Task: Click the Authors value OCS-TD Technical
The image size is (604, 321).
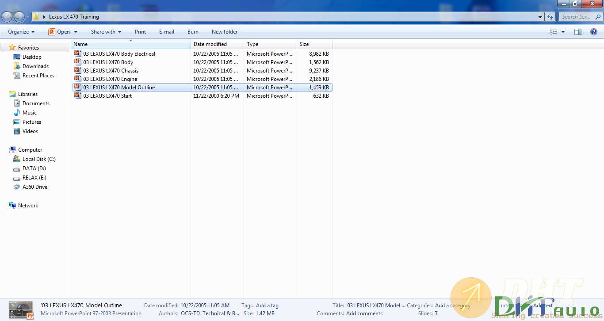Action: coord(210,313)
